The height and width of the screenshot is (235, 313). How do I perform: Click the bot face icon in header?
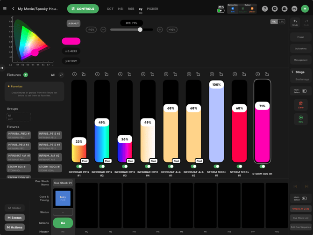[x=275, y=9]
